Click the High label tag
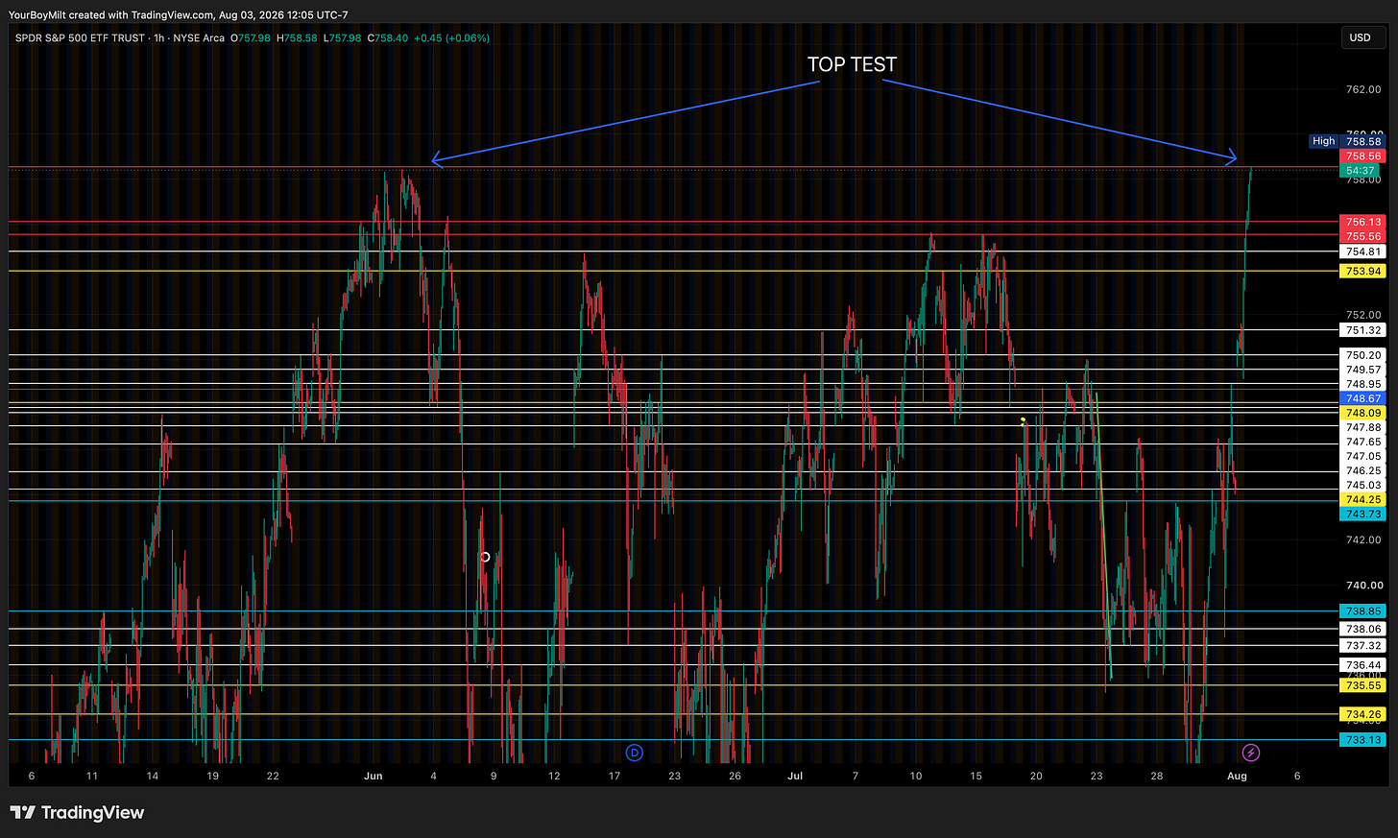Viewport: 1398px width, 838px height. [1323, 141]
